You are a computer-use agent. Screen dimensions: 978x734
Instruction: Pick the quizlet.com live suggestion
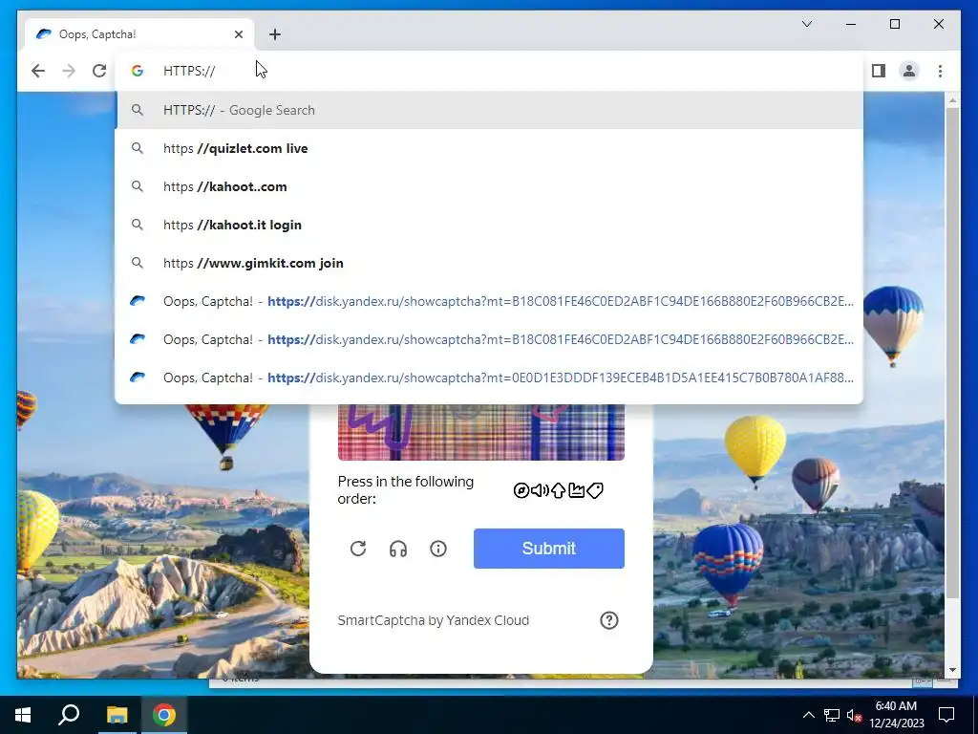tap(490, 148)
